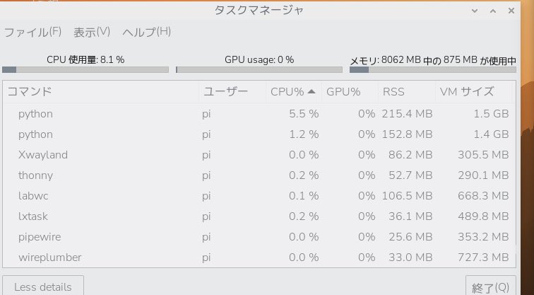This screenshot has width=534, height=295.
Task: Click the 25.6 MB RSS value
Action: 410,237
